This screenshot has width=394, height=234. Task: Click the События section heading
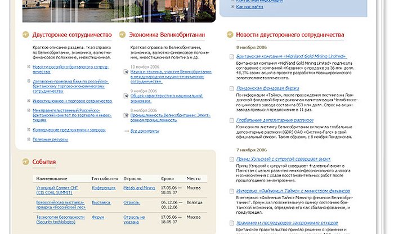tap(44, 161)
